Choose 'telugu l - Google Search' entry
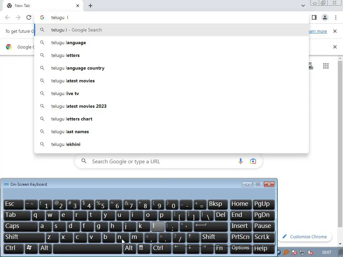 pos(171,30)
